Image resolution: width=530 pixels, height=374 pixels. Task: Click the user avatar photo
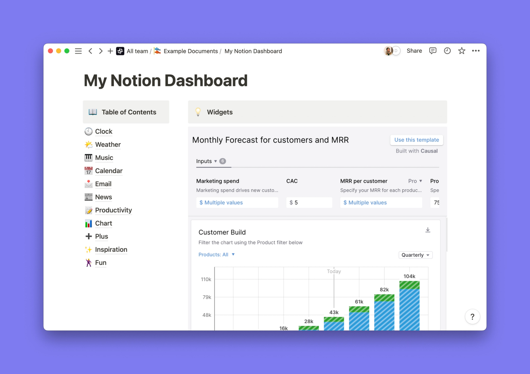click(x=388, y=51)
